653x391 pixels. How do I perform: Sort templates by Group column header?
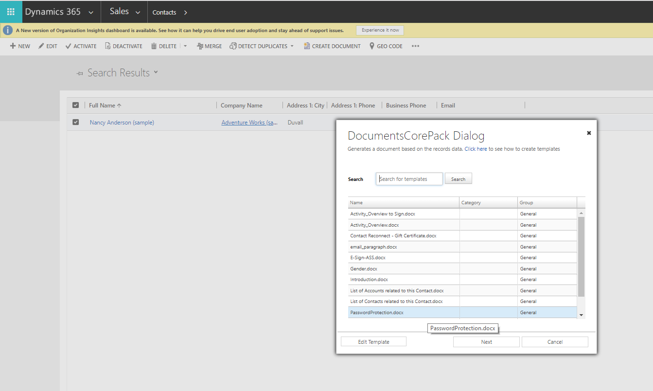pos(547,202)
